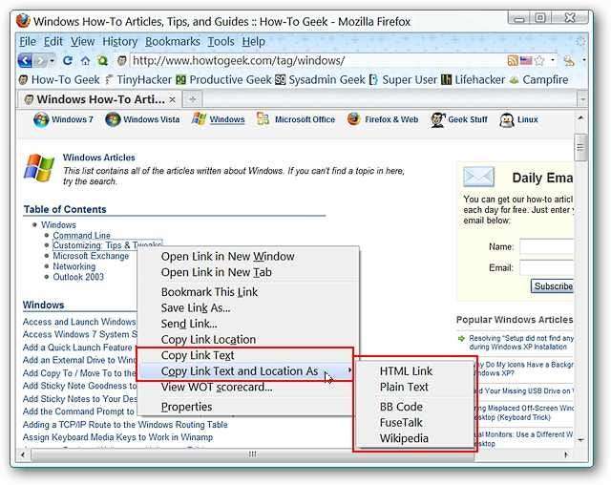Click the Subscribe button

[x=553, y=286]
